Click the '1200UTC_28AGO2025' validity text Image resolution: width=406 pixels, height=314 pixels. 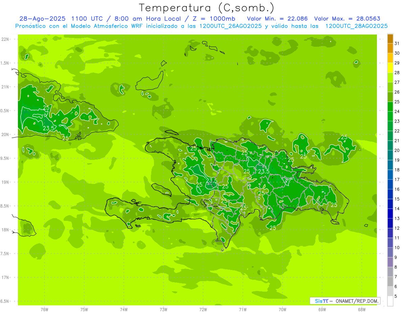[356, 26]
